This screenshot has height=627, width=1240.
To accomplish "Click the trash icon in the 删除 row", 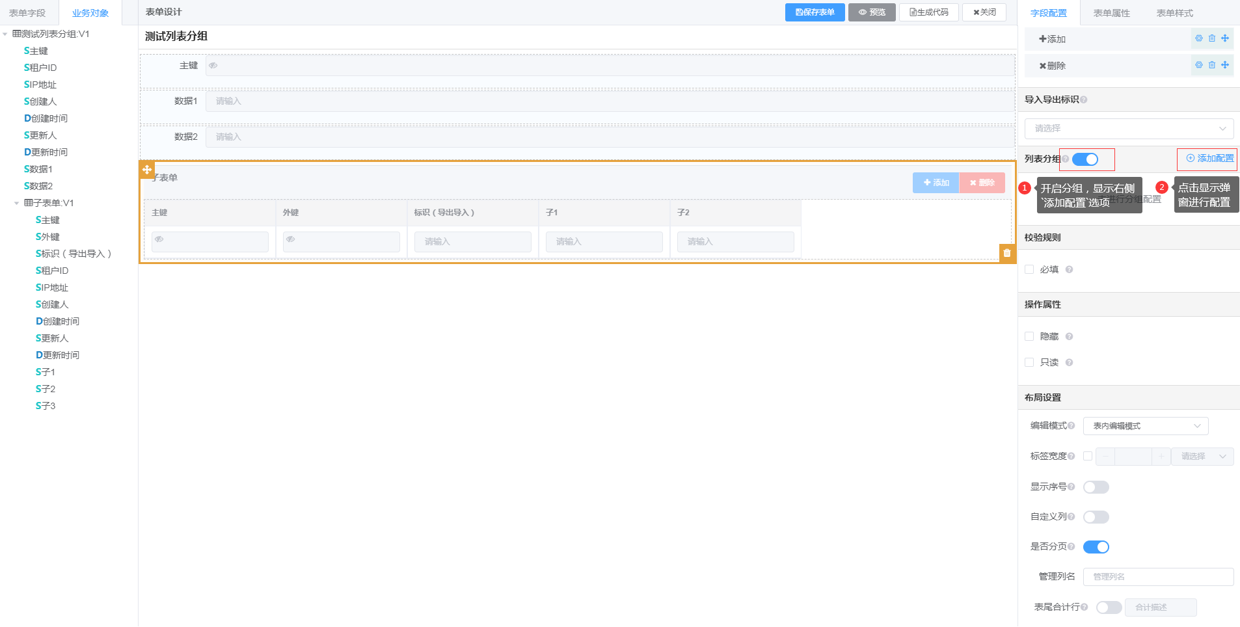I will tap(1212, 65).
